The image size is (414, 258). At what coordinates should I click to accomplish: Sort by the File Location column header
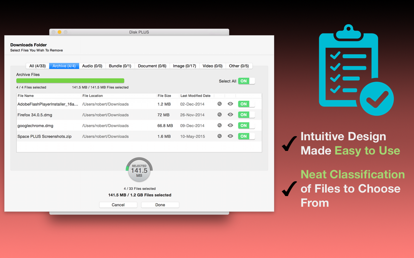click(119, 96)
